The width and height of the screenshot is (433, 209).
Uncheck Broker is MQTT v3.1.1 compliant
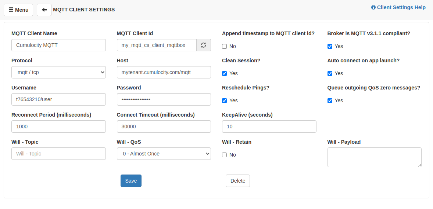coord(330,46)
